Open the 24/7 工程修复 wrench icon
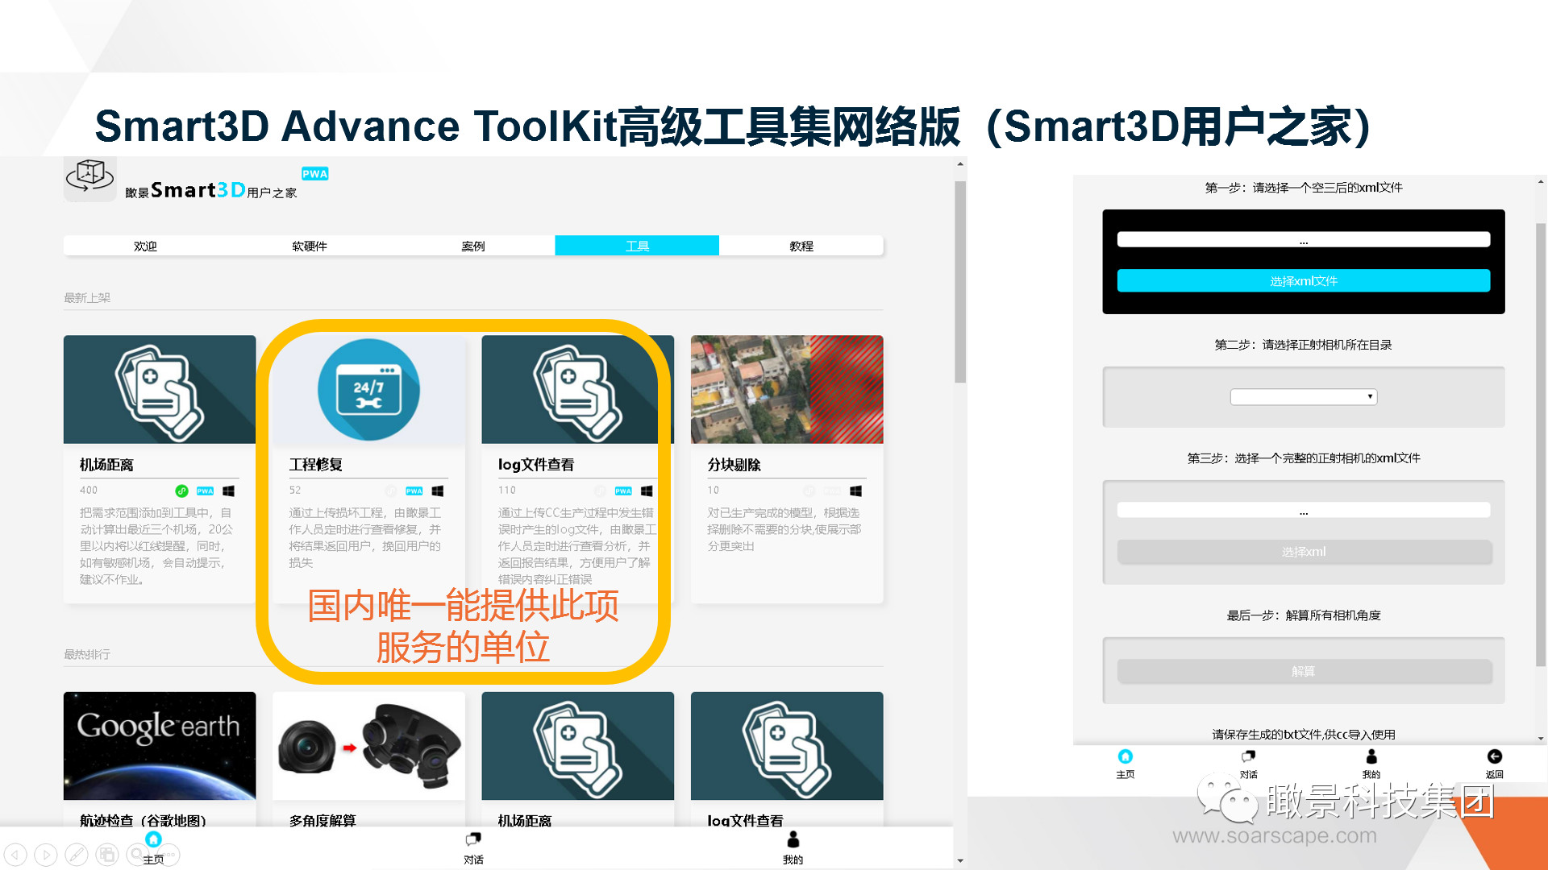Image resolution: width=1548 pixels, height=870 pixels. pos(368,389)
